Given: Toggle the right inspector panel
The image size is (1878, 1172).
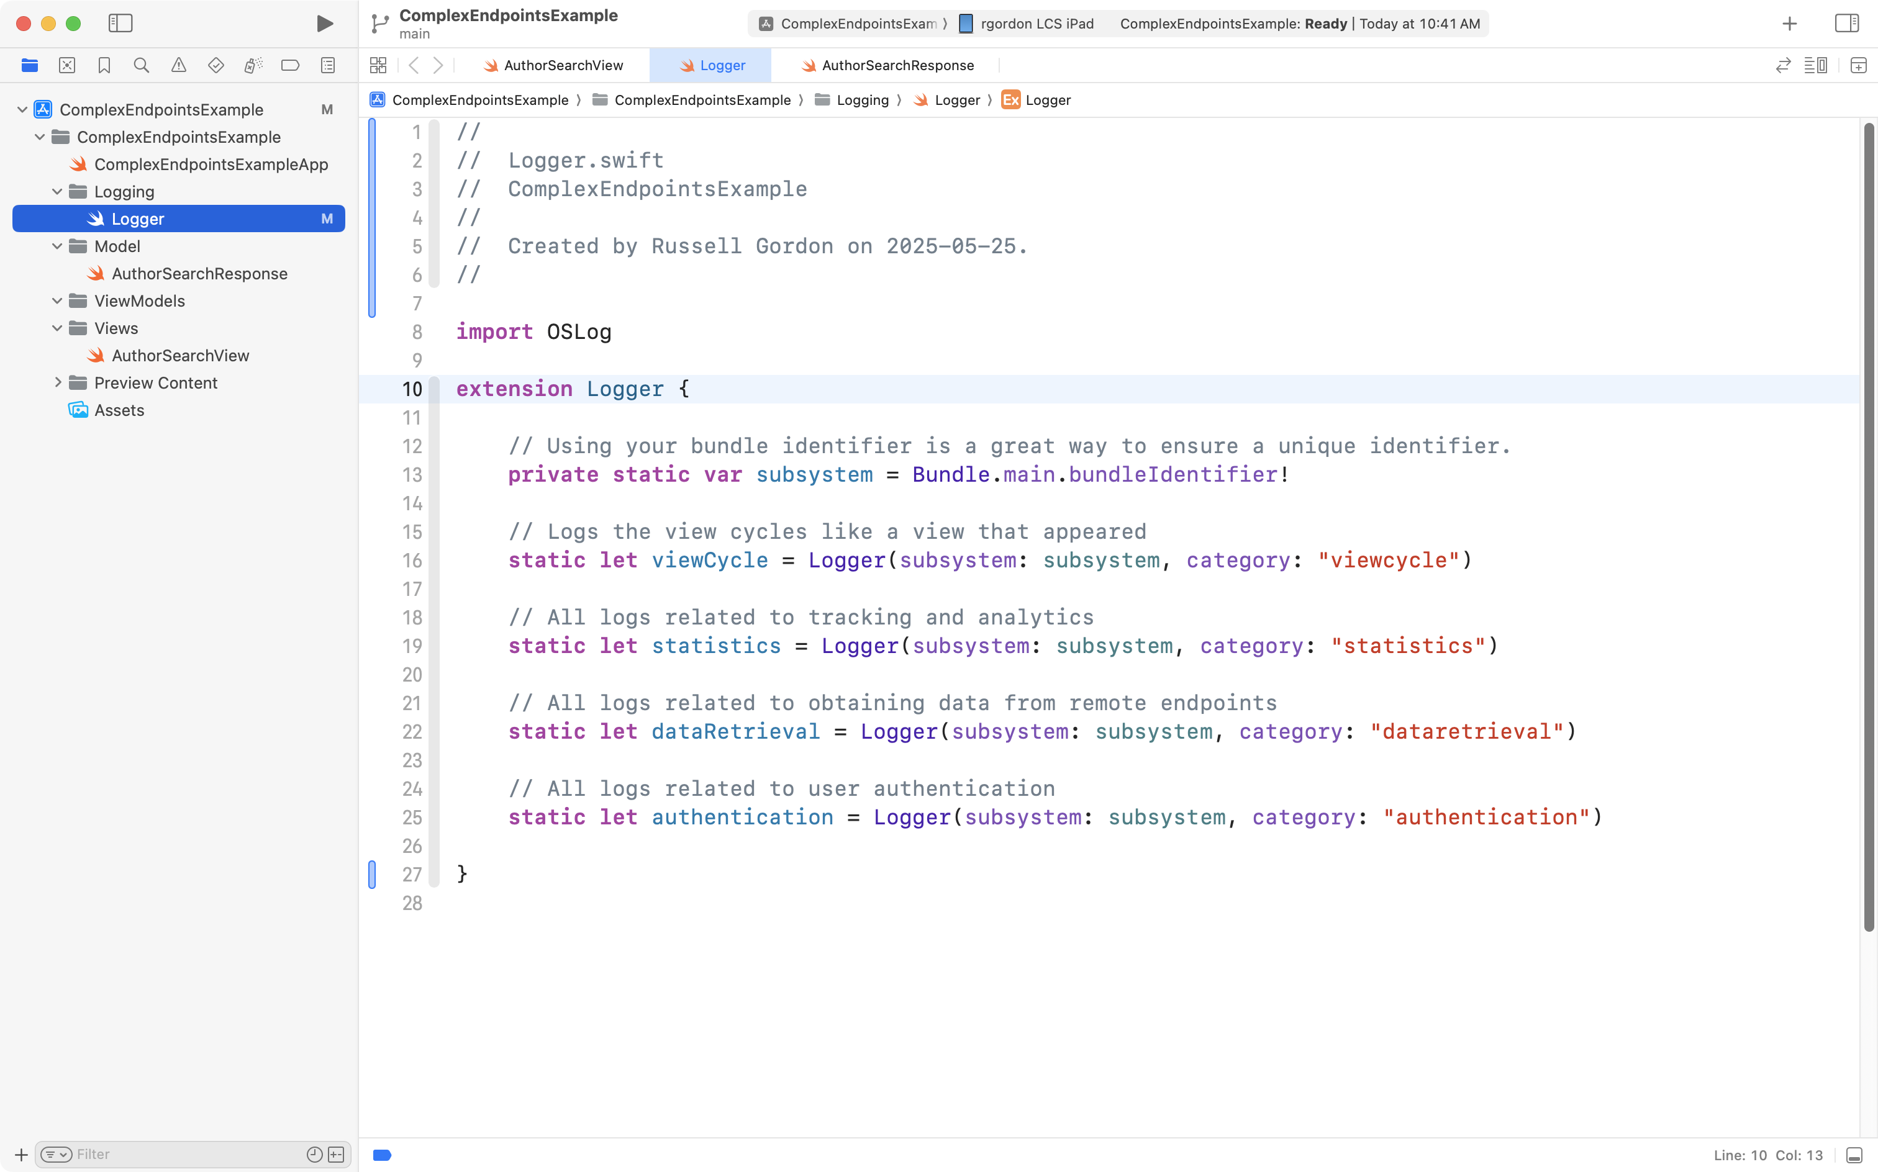Looking at the screenshot, I should (x=1846, y=23).
